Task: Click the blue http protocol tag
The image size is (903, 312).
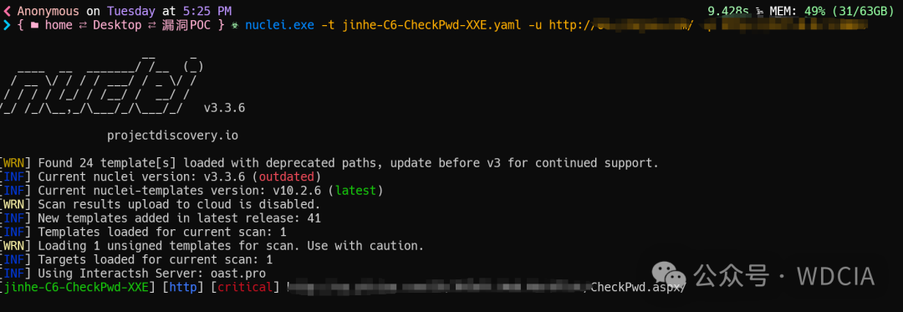Action: coord(182,287)
